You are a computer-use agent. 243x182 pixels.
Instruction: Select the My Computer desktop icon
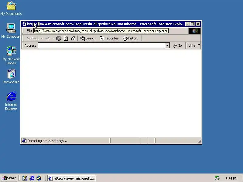tap(11, 31)
